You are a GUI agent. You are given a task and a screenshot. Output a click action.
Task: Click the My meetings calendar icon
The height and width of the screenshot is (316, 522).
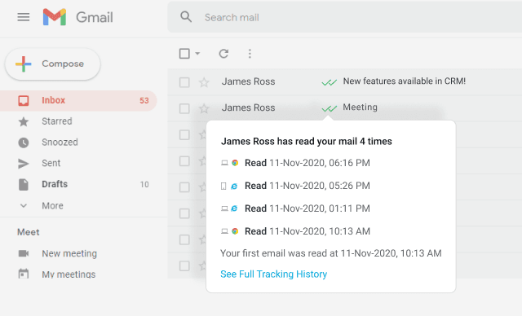click(24, 274)
